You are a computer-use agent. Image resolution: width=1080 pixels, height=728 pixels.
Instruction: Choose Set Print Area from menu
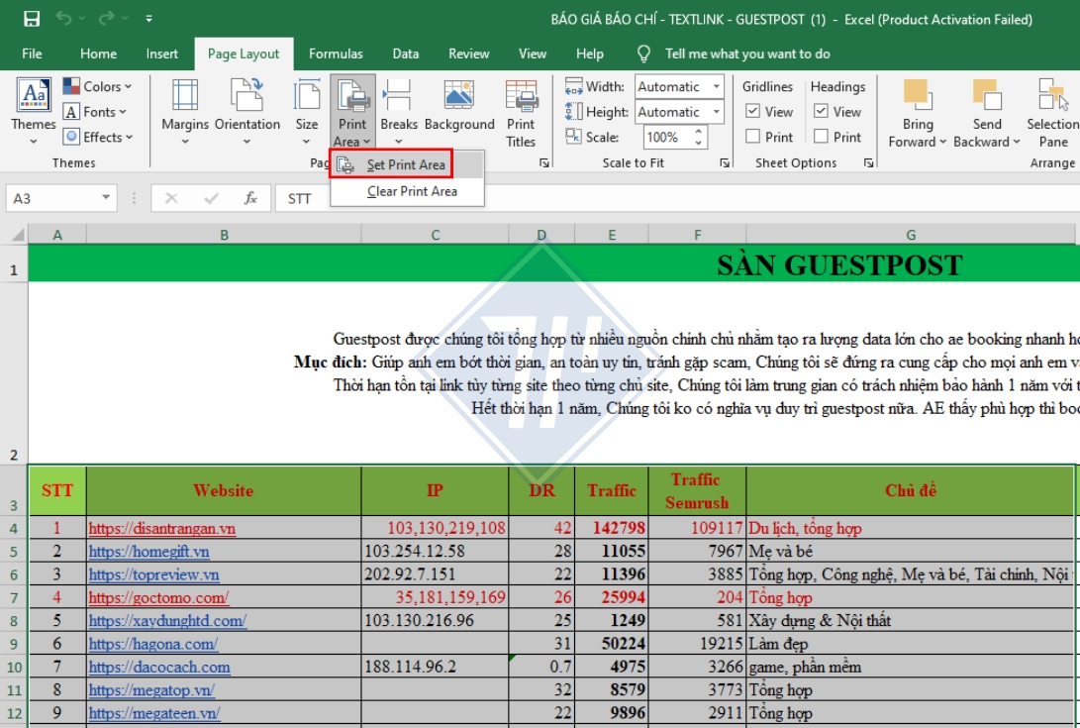pyautogui.click(x=407, y=164)
